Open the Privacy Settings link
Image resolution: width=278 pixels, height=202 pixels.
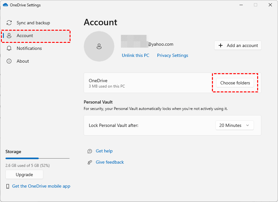(173, 56)
